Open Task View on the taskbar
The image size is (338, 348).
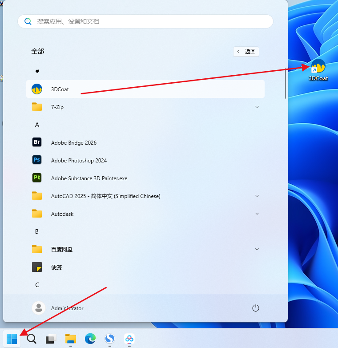[51, 339]
